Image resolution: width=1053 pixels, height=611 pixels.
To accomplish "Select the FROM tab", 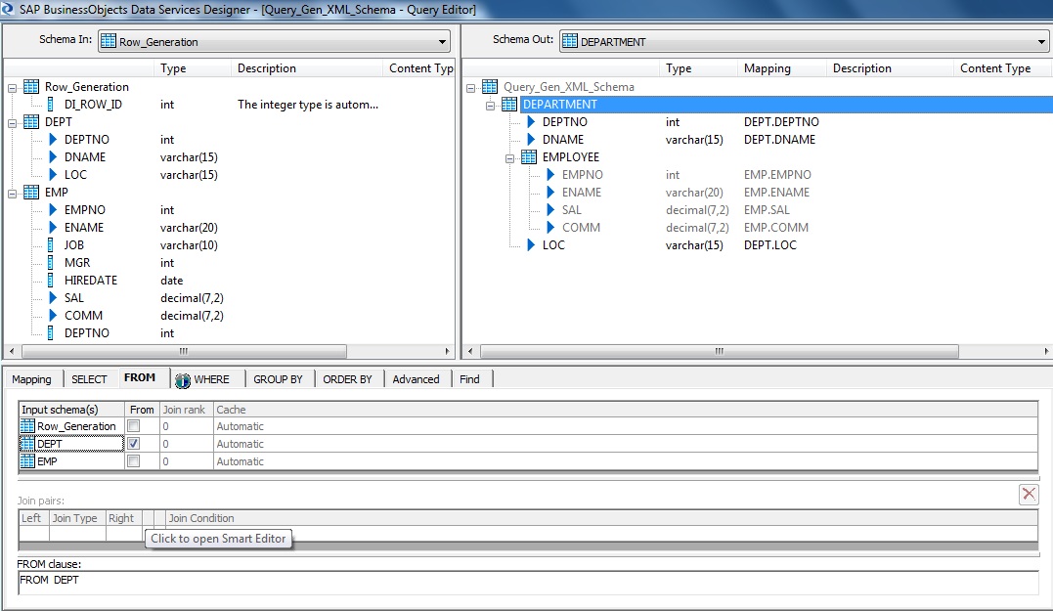I will 140,378.
